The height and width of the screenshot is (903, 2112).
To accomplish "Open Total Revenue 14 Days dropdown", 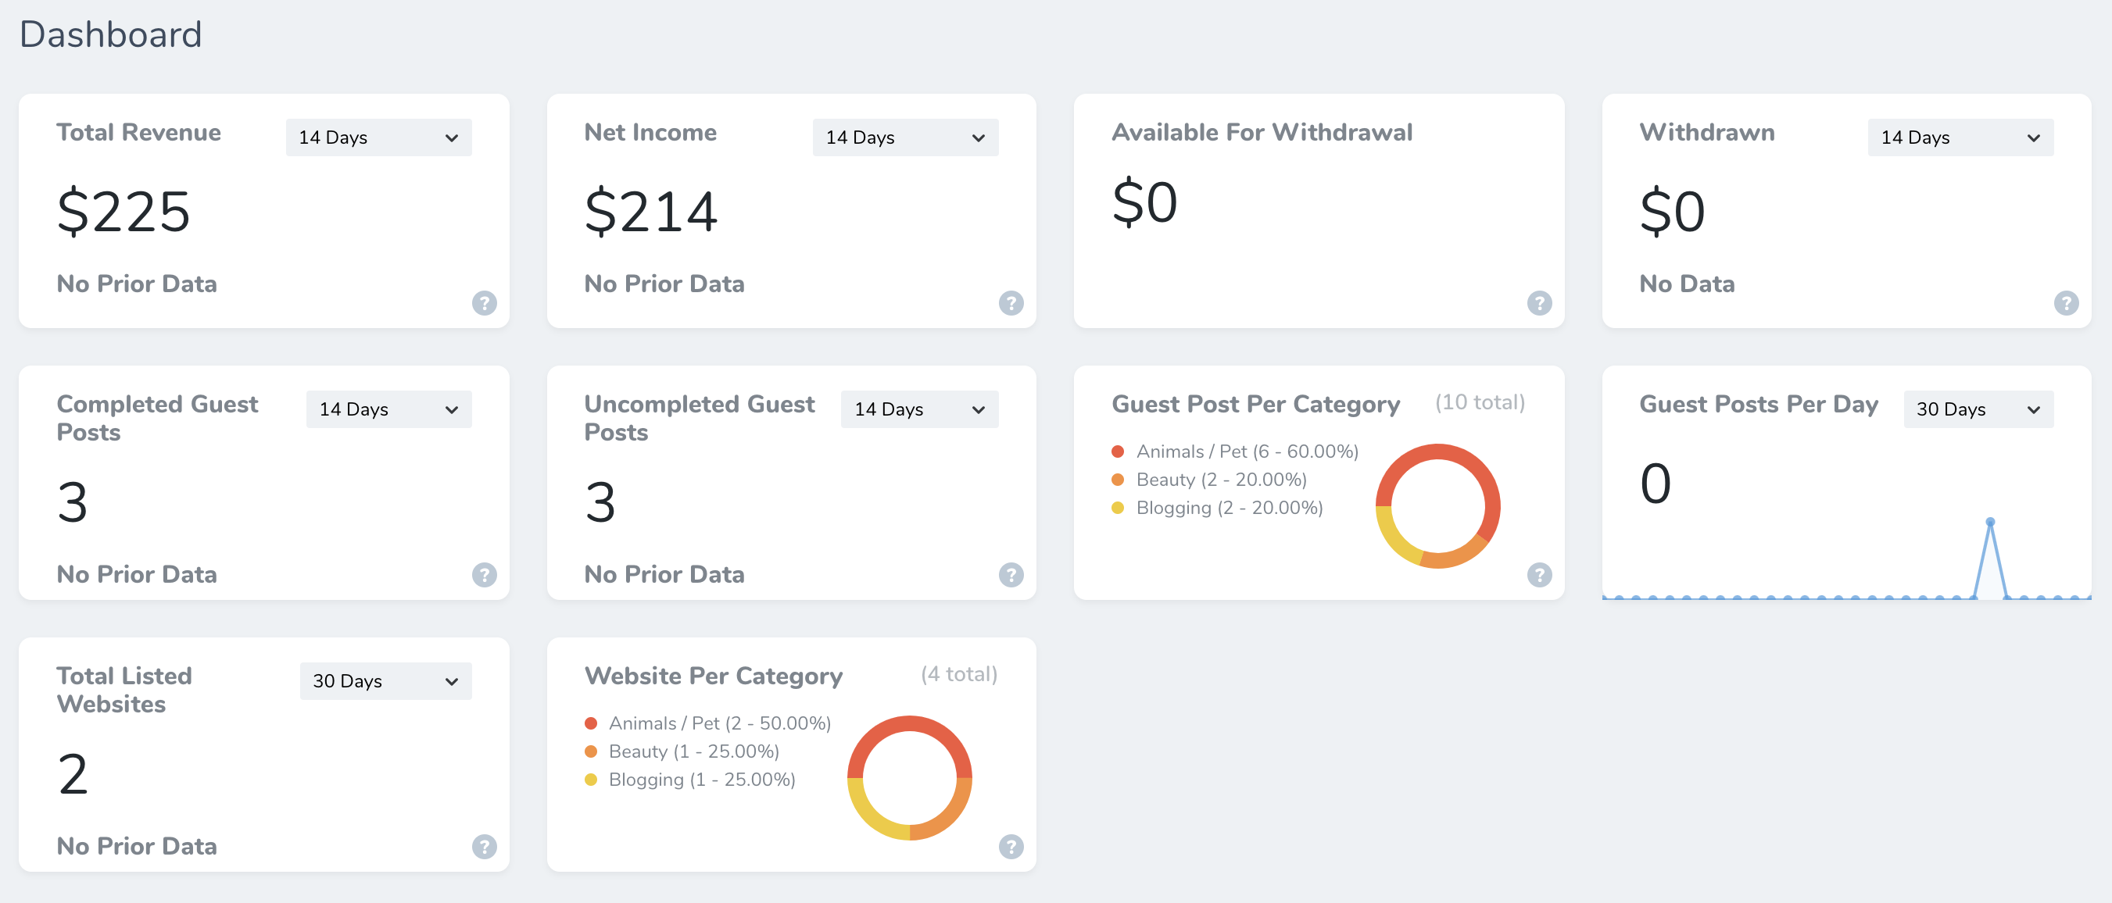I will point(379,137).
